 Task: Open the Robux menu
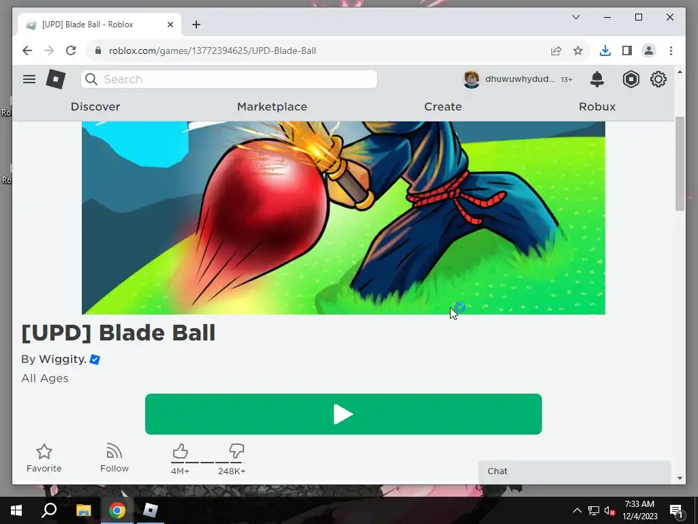(x=597, y=106)
